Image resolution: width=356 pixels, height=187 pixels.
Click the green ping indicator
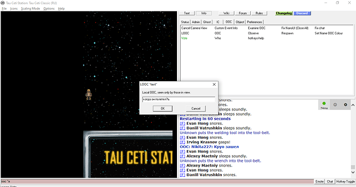[x=324, y=104]
